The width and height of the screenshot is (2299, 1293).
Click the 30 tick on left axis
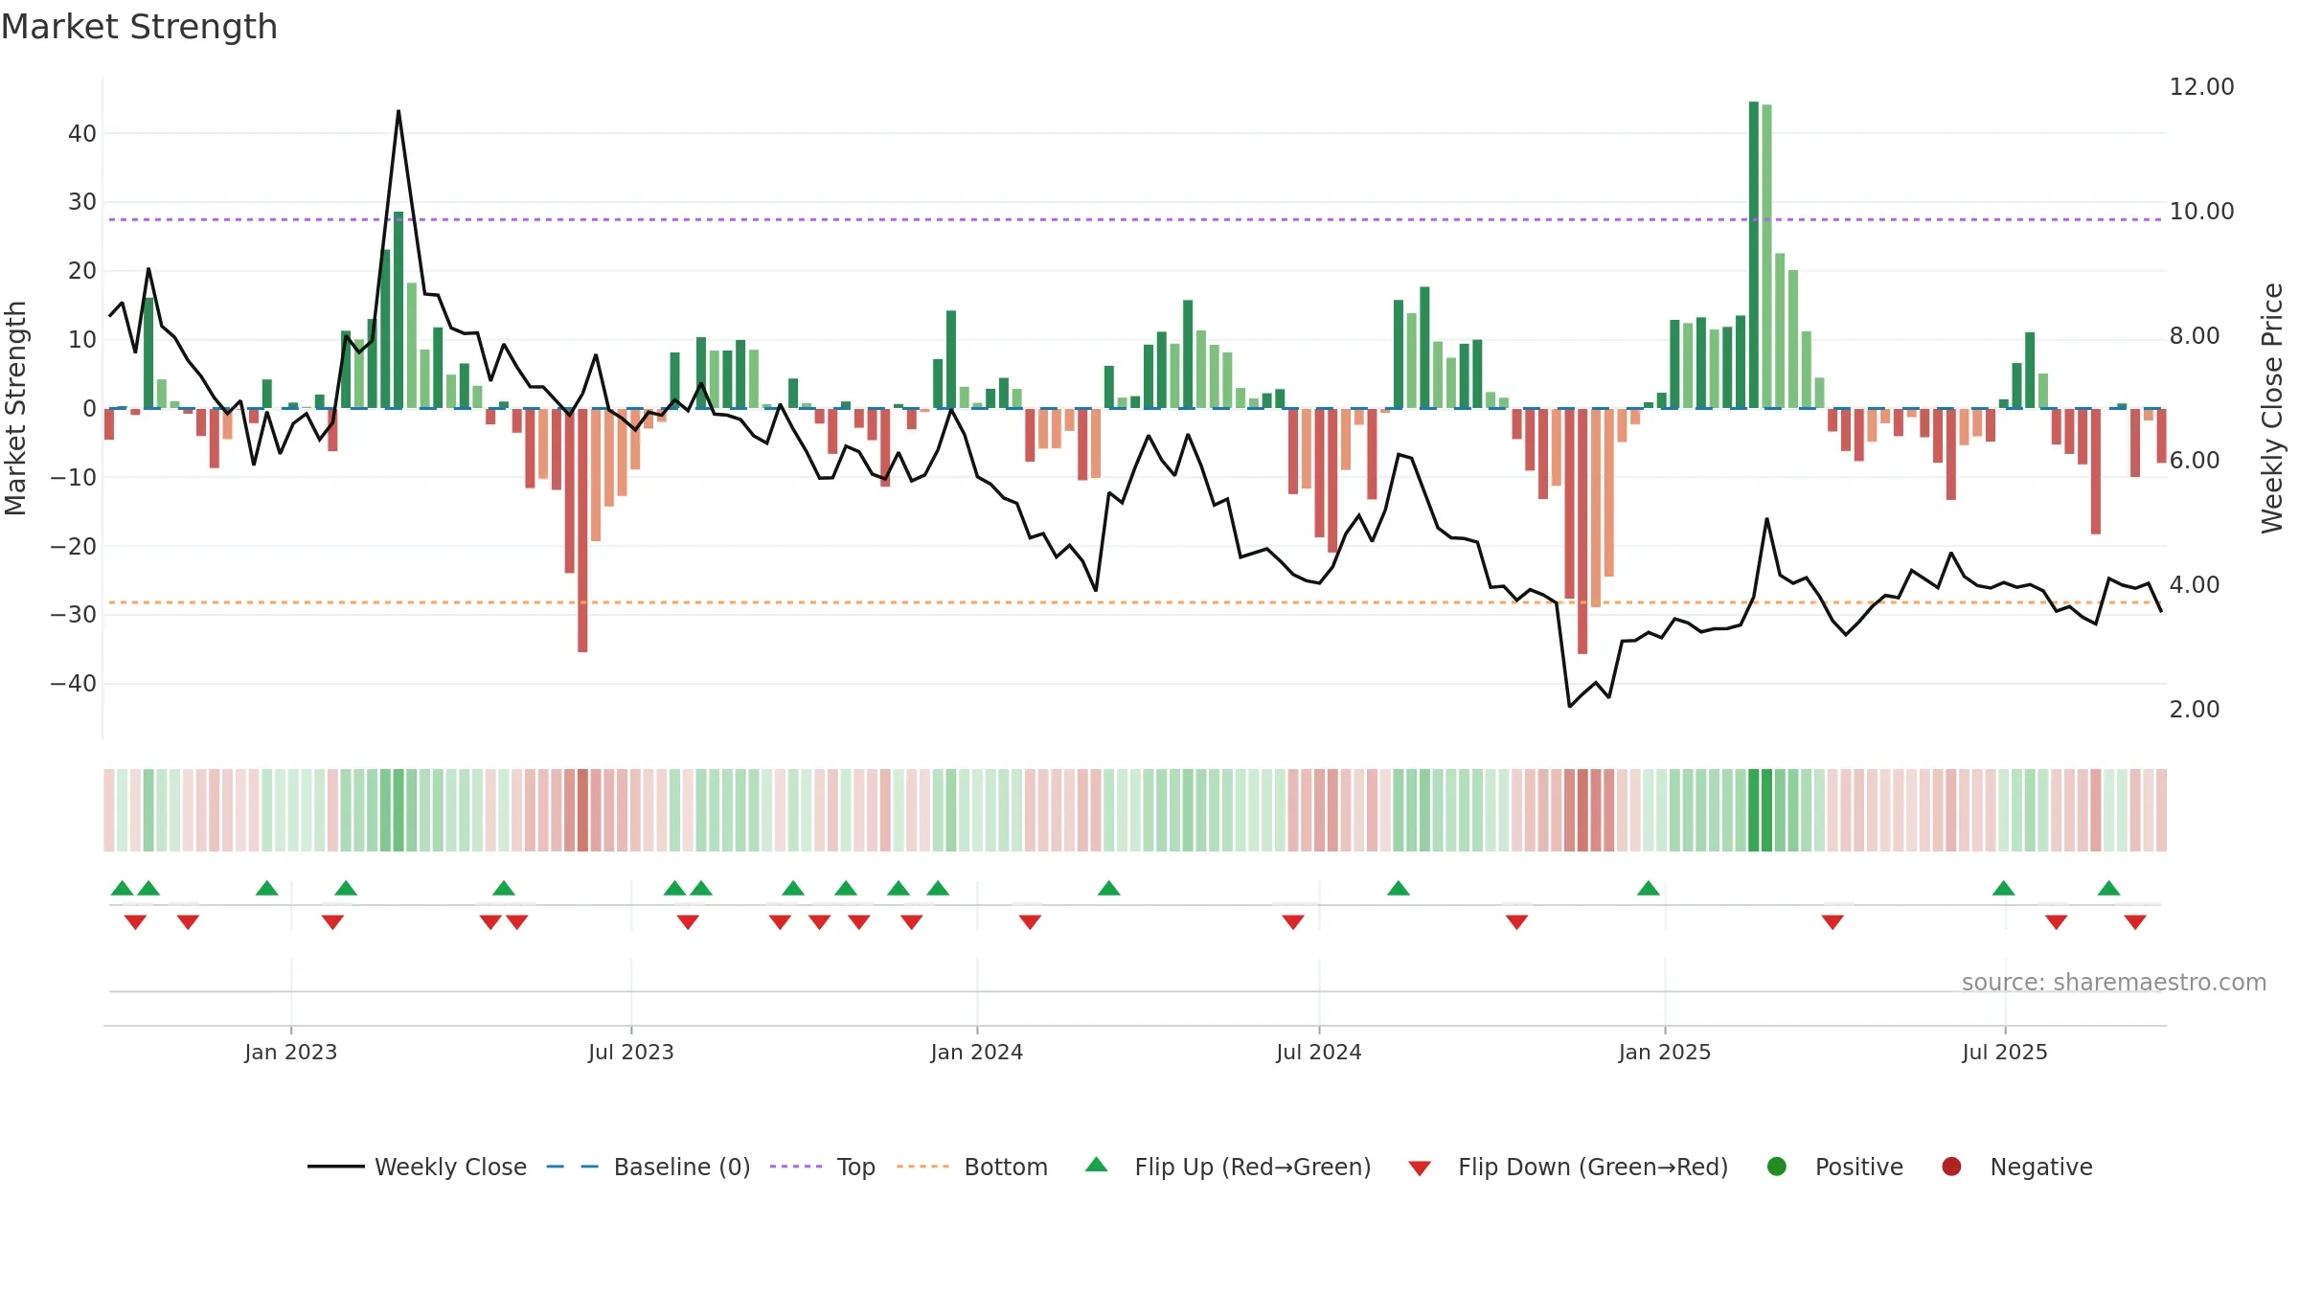82,202
